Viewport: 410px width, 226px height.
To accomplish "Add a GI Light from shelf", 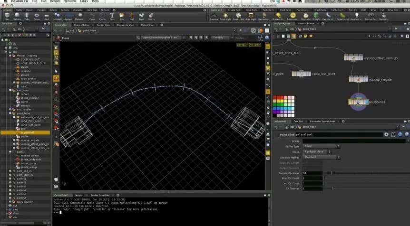I will pos(316,16).
